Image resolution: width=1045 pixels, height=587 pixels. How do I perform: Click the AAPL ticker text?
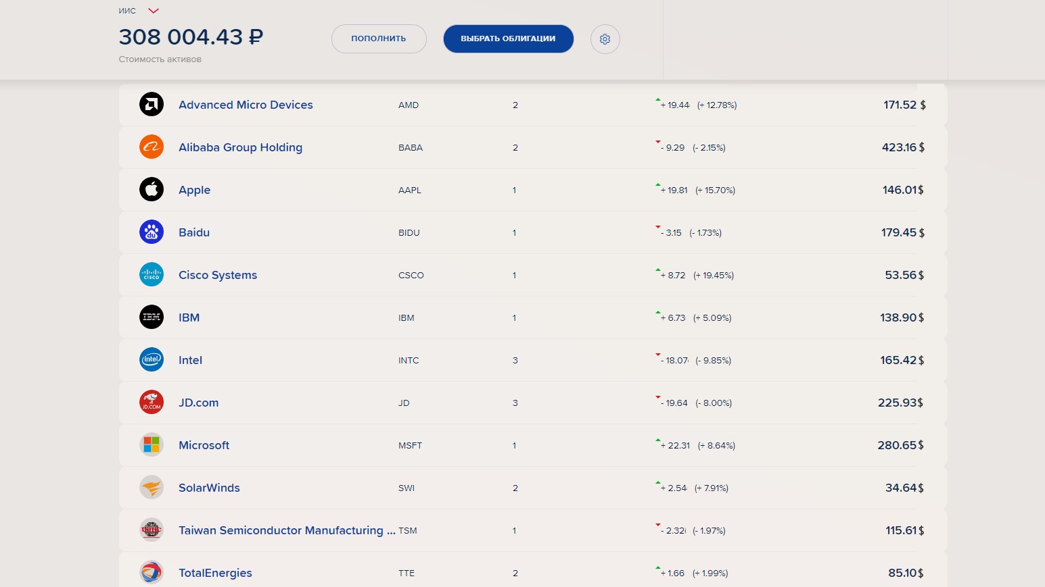pos(410,190)
